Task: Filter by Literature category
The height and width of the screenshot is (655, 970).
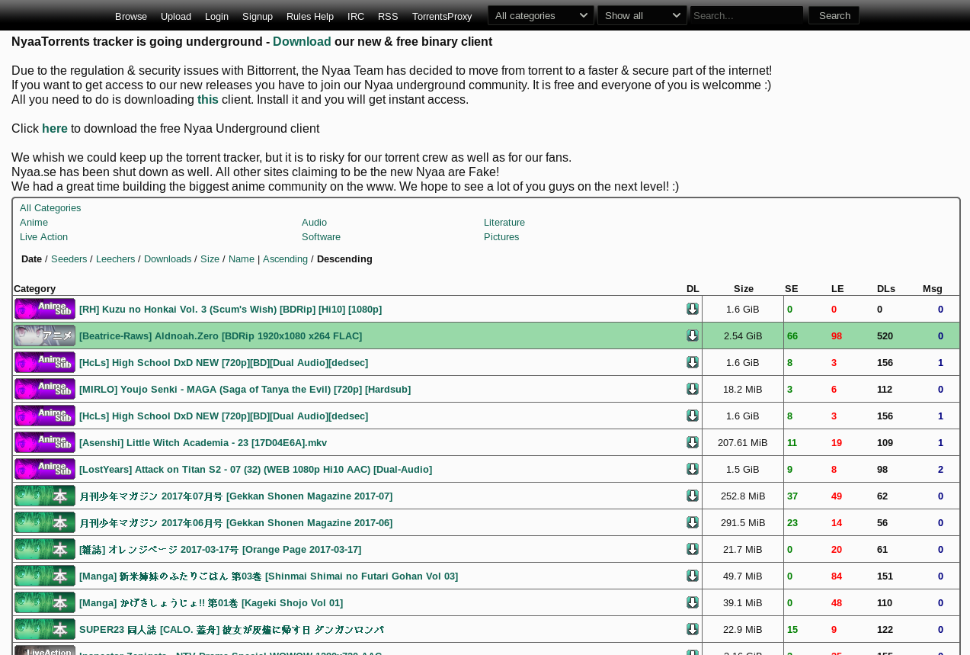Action: (x=504, y=223)
